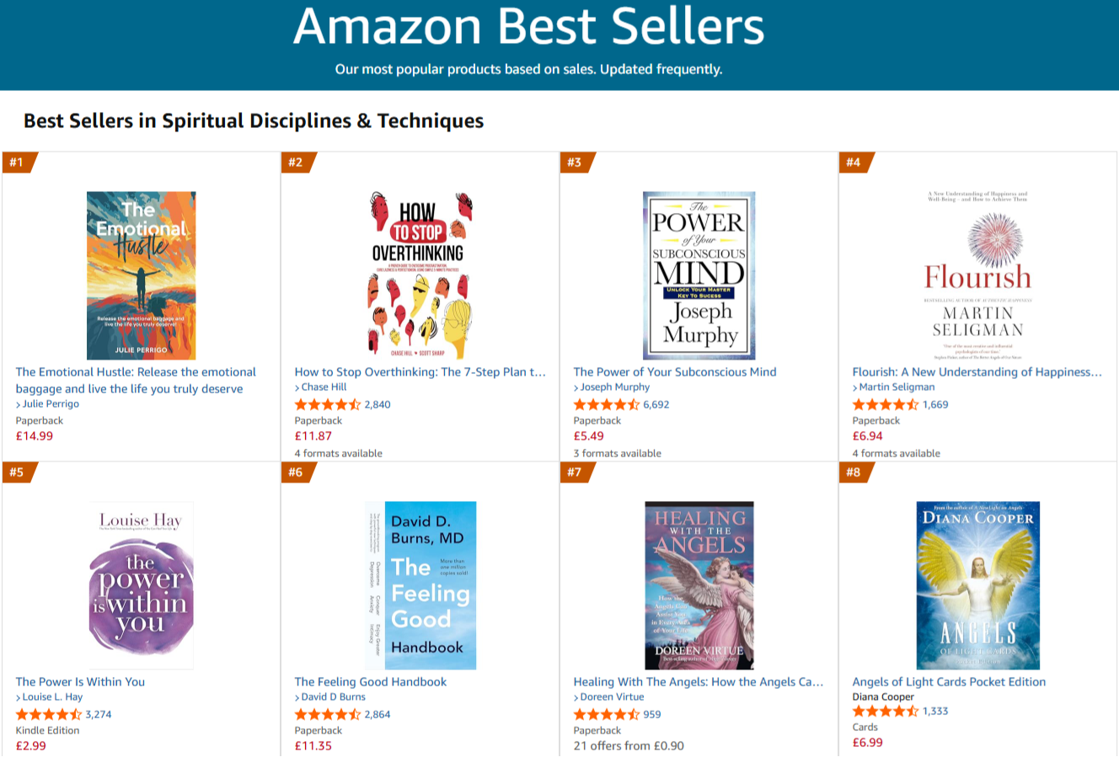Open Power of Your Subconscious Mind cover
Viewport: 1119px width, 757px height.
click(699, 275)
